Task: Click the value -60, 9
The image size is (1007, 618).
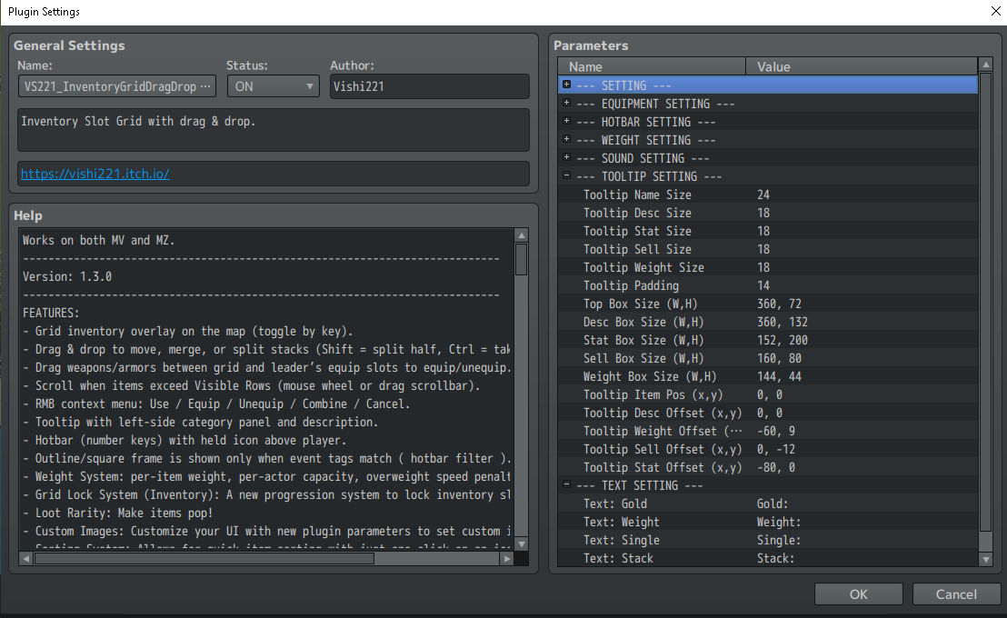Action: pyautogui.click(x=776, y=431)
